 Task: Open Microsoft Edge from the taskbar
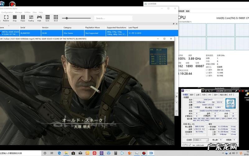click(59, 153)
